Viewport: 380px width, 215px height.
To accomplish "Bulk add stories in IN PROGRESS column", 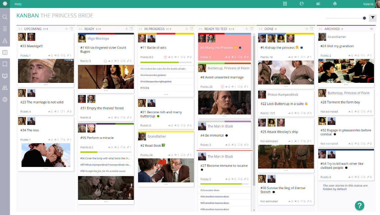I will pyautogui.click(x=192, y=29).
